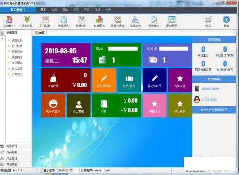This screenshot has height=175, width=239.
Task: Open the 员工 menu
Action: 76,10
